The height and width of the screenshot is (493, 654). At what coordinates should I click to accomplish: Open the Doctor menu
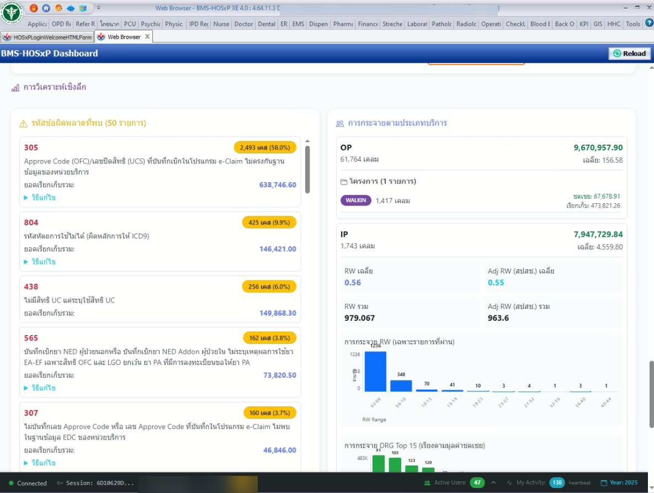(x=243, y=24)
